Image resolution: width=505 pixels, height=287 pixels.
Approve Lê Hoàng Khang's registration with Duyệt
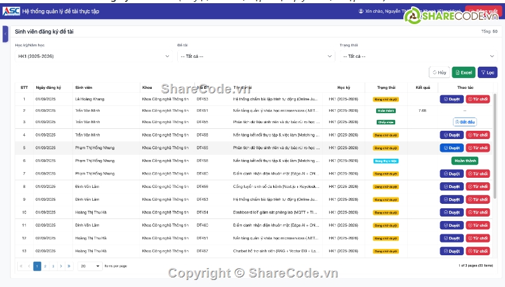(452, 99)
